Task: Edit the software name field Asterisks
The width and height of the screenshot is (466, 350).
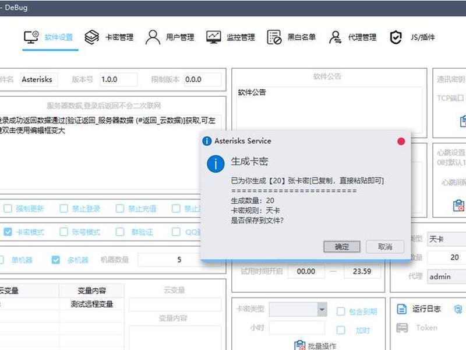Action: coord(39,79)
